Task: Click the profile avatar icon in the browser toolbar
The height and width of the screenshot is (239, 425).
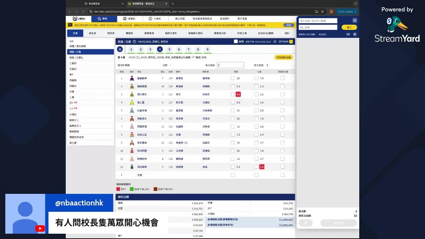Action: [331, 12]
